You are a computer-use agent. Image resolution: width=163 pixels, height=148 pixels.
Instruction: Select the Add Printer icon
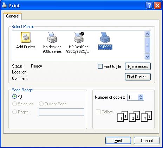click(x=26, y=37)
